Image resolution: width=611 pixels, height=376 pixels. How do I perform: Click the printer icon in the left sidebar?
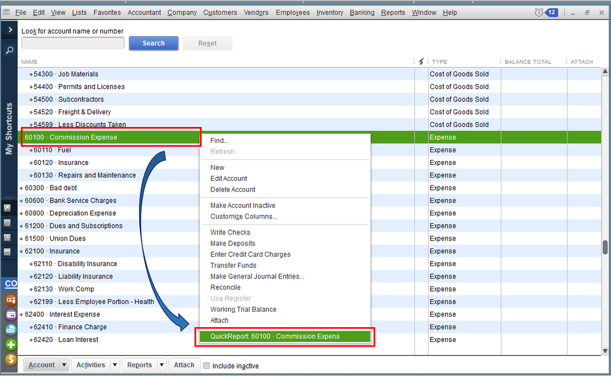pyautogui.click(x=10, y=330)
